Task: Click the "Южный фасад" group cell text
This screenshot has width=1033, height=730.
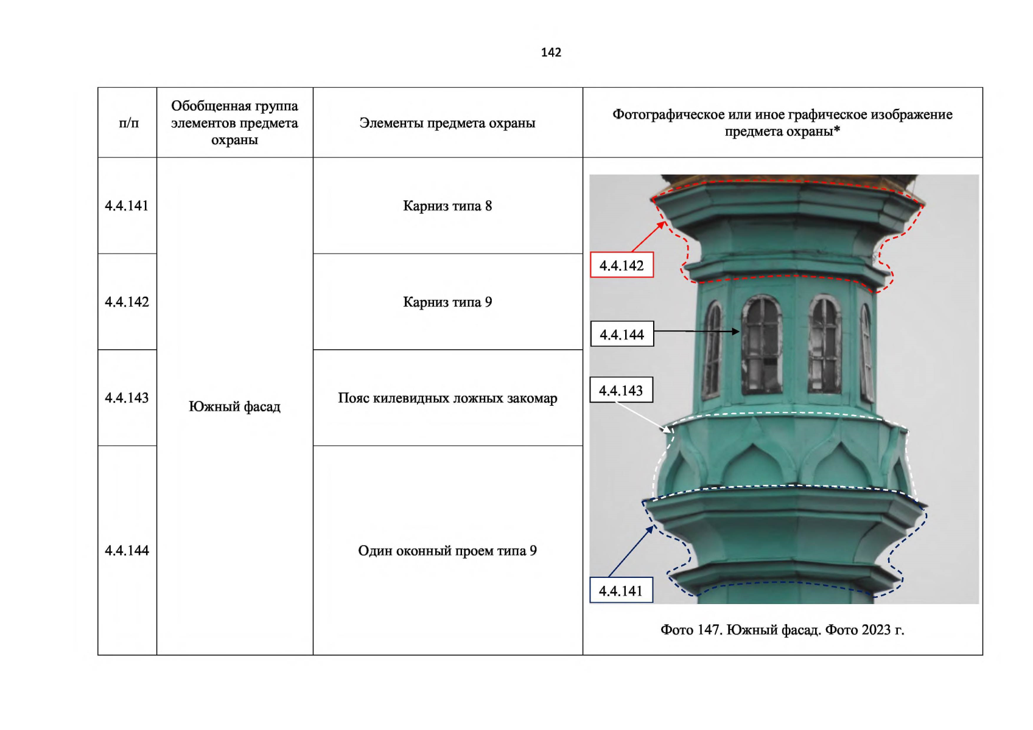Action: [234, 406]
